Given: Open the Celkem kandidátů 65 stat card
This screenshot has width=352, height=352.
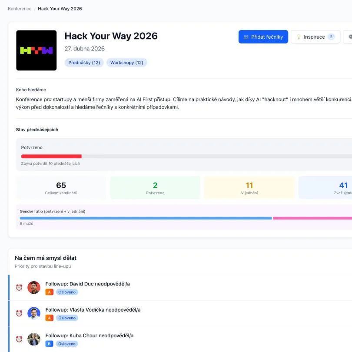Looking at the screenshot, I should [61, 188].
